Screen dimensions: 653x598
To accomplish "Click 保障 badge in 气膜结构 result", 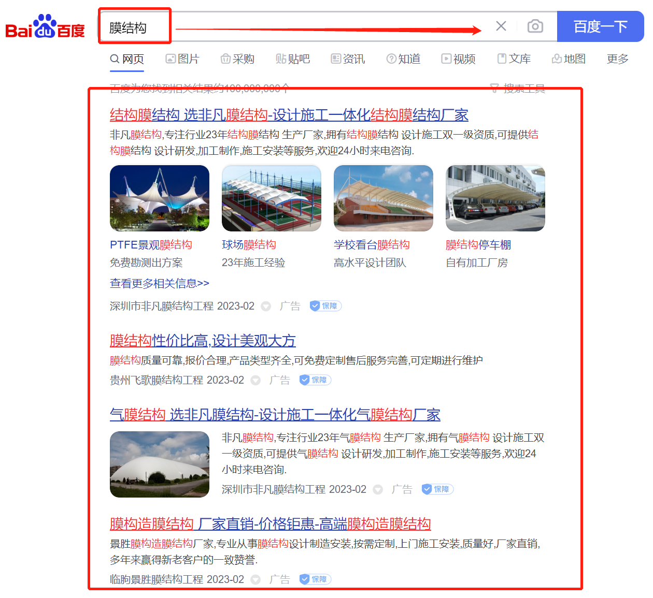I will (437, 489).
